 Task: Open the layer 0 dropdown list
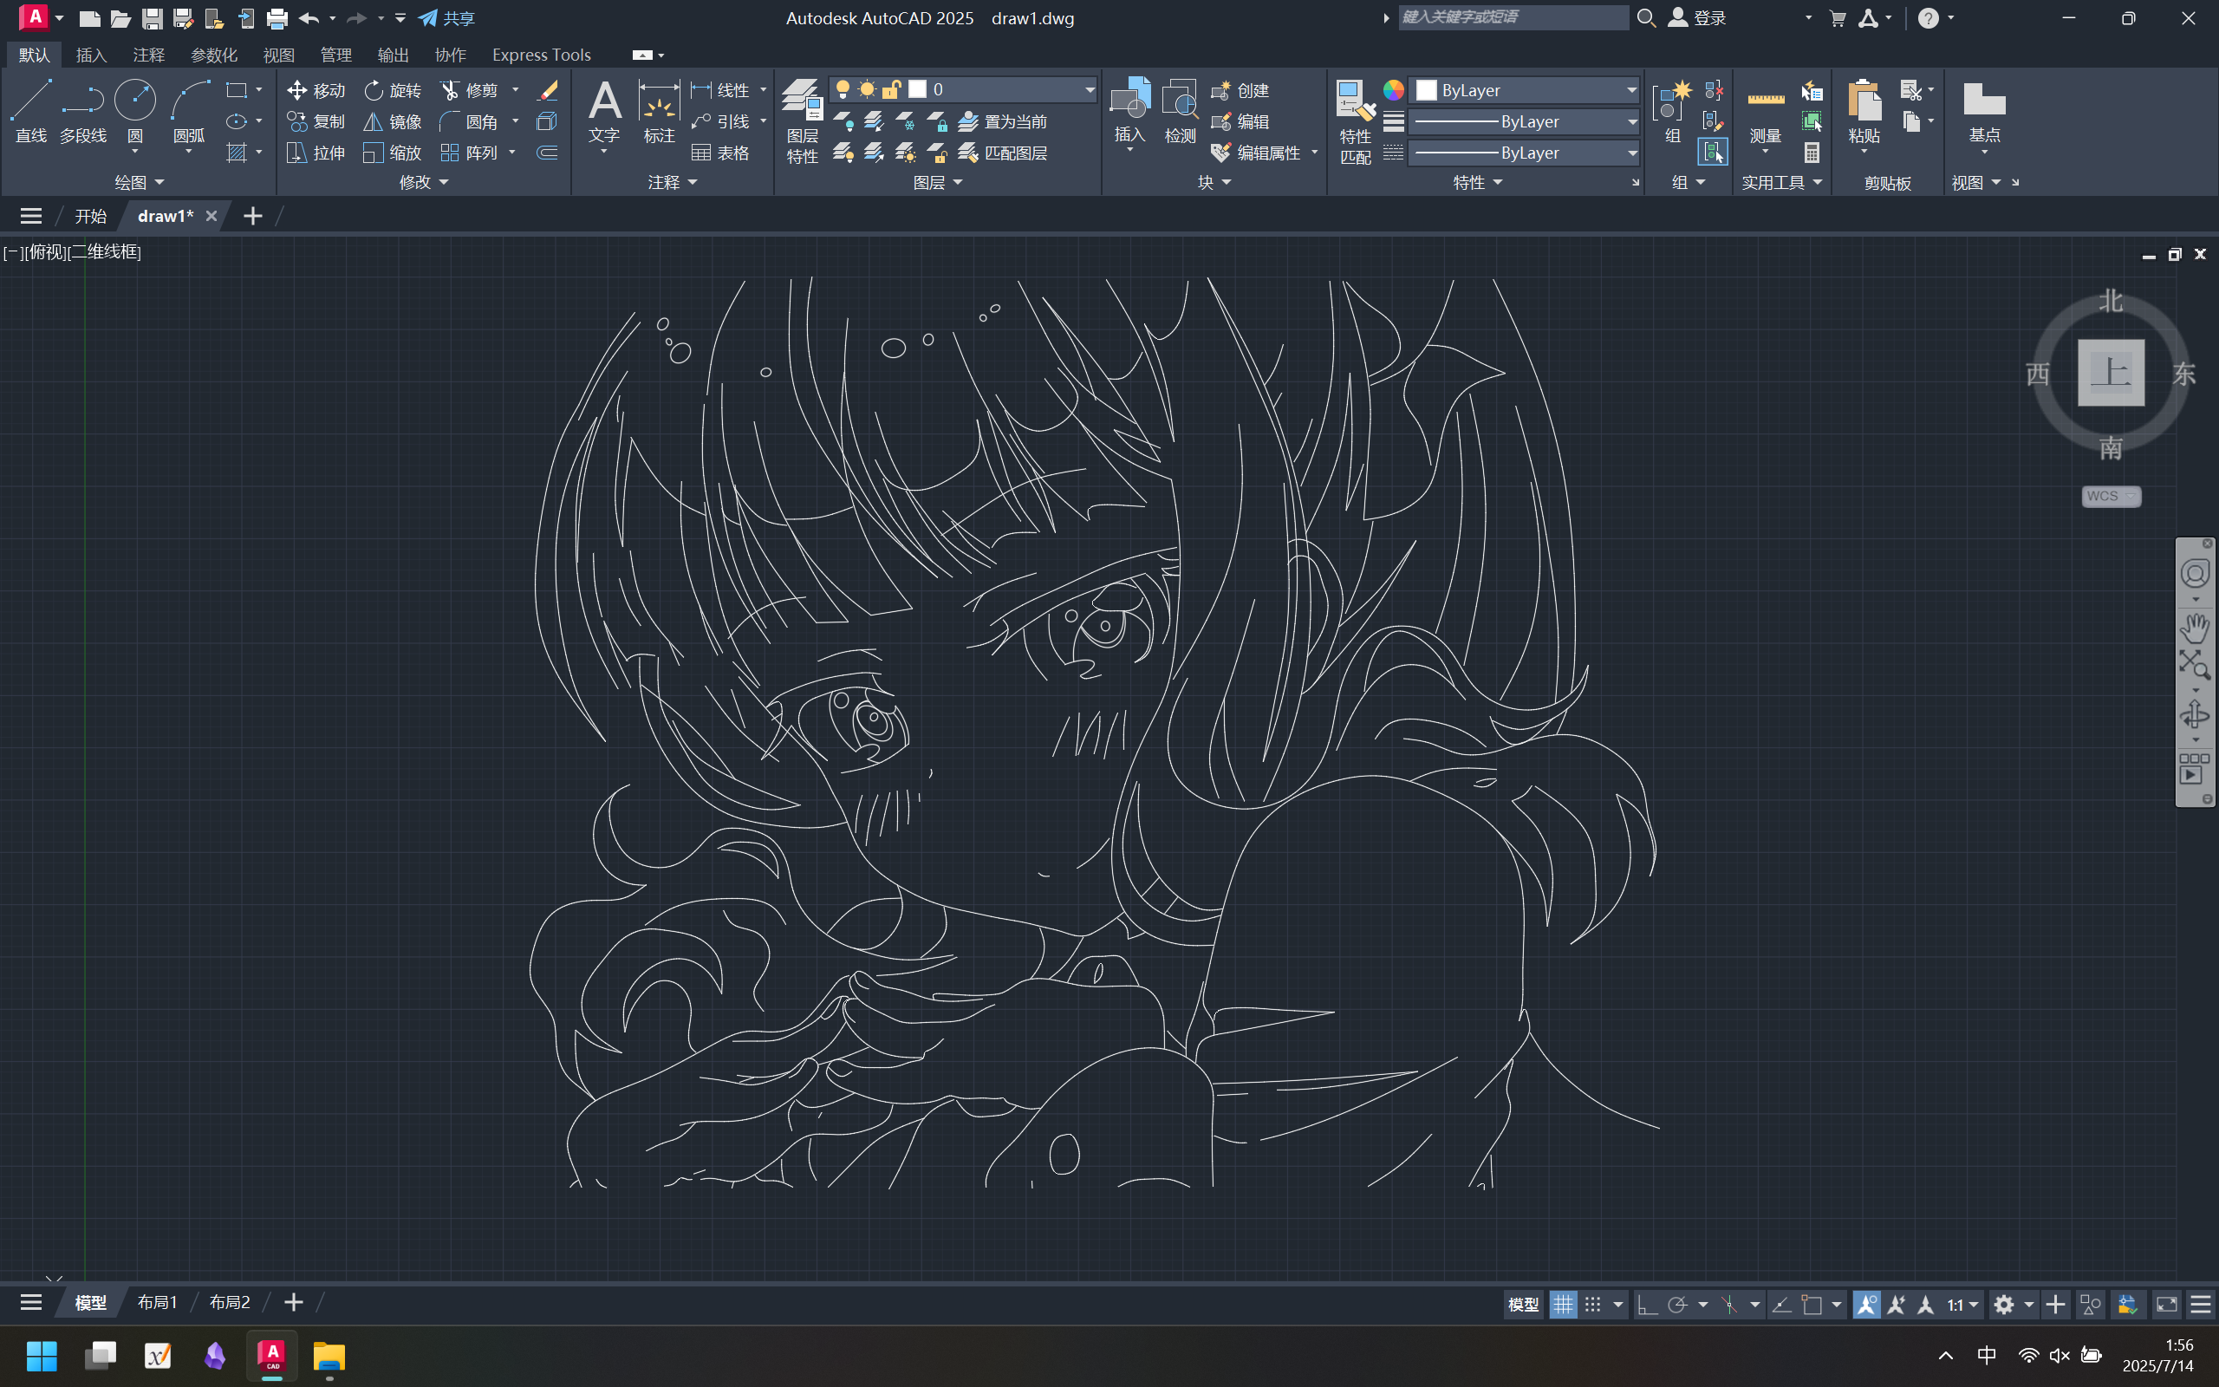coord(1090,89)
